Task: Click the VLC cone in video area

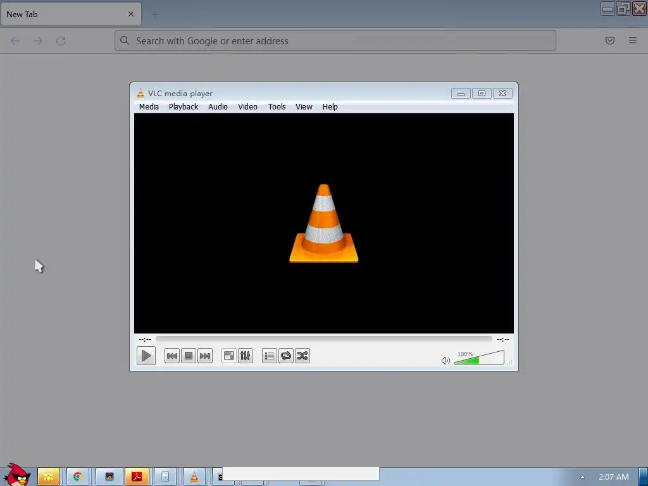Action: pos(324,223)
